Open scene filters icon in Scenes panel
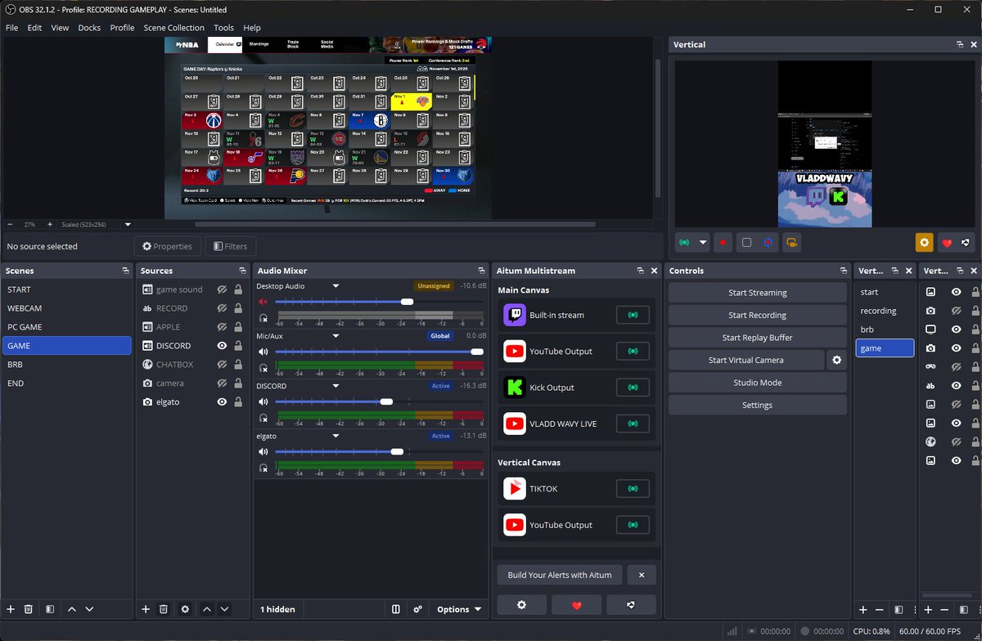 click(50, 609)
